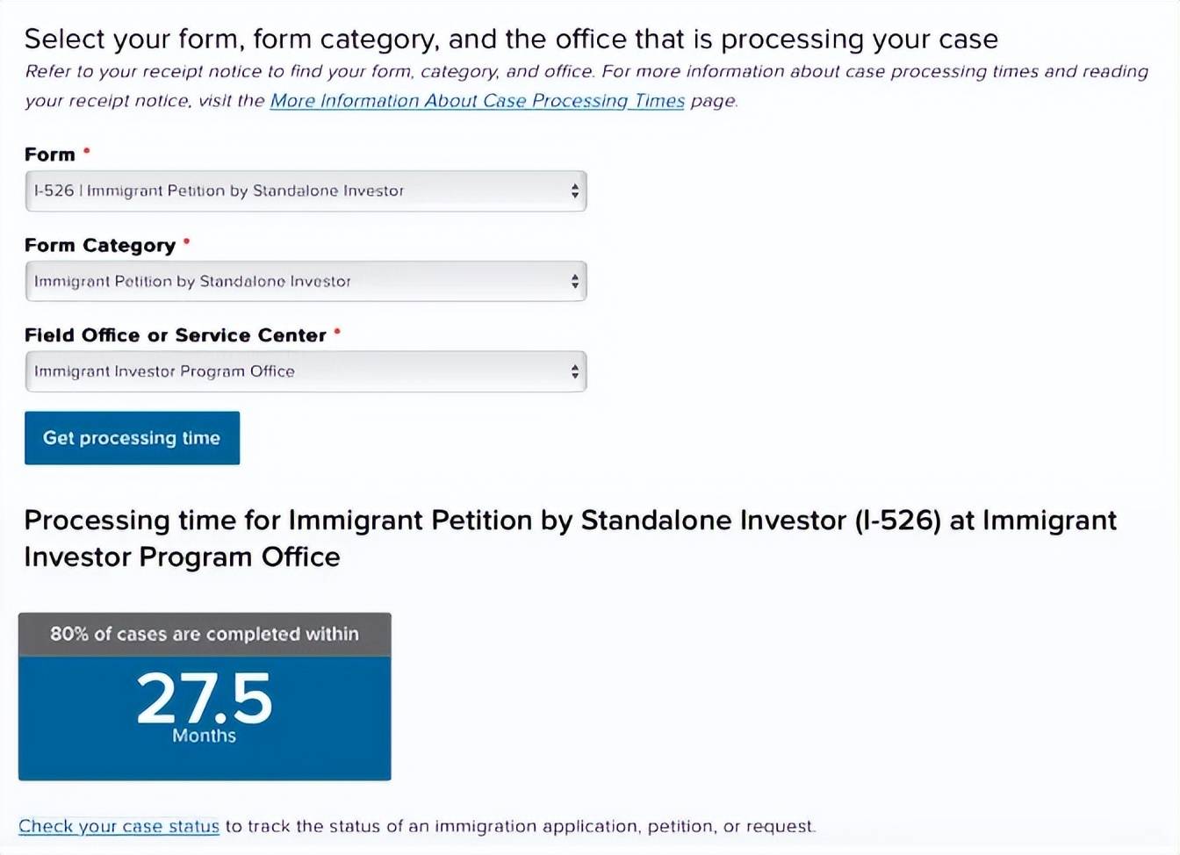Viewport: 1180px width, 855px height.
Task: Click the Form Category dropdown arrows
Action: tap(574, 281)
